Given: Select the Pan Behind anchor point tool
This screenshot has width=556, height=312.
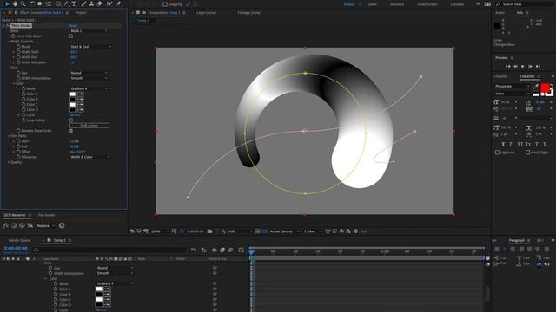Looking at the screenshot, I should click(x=49, y=3).
